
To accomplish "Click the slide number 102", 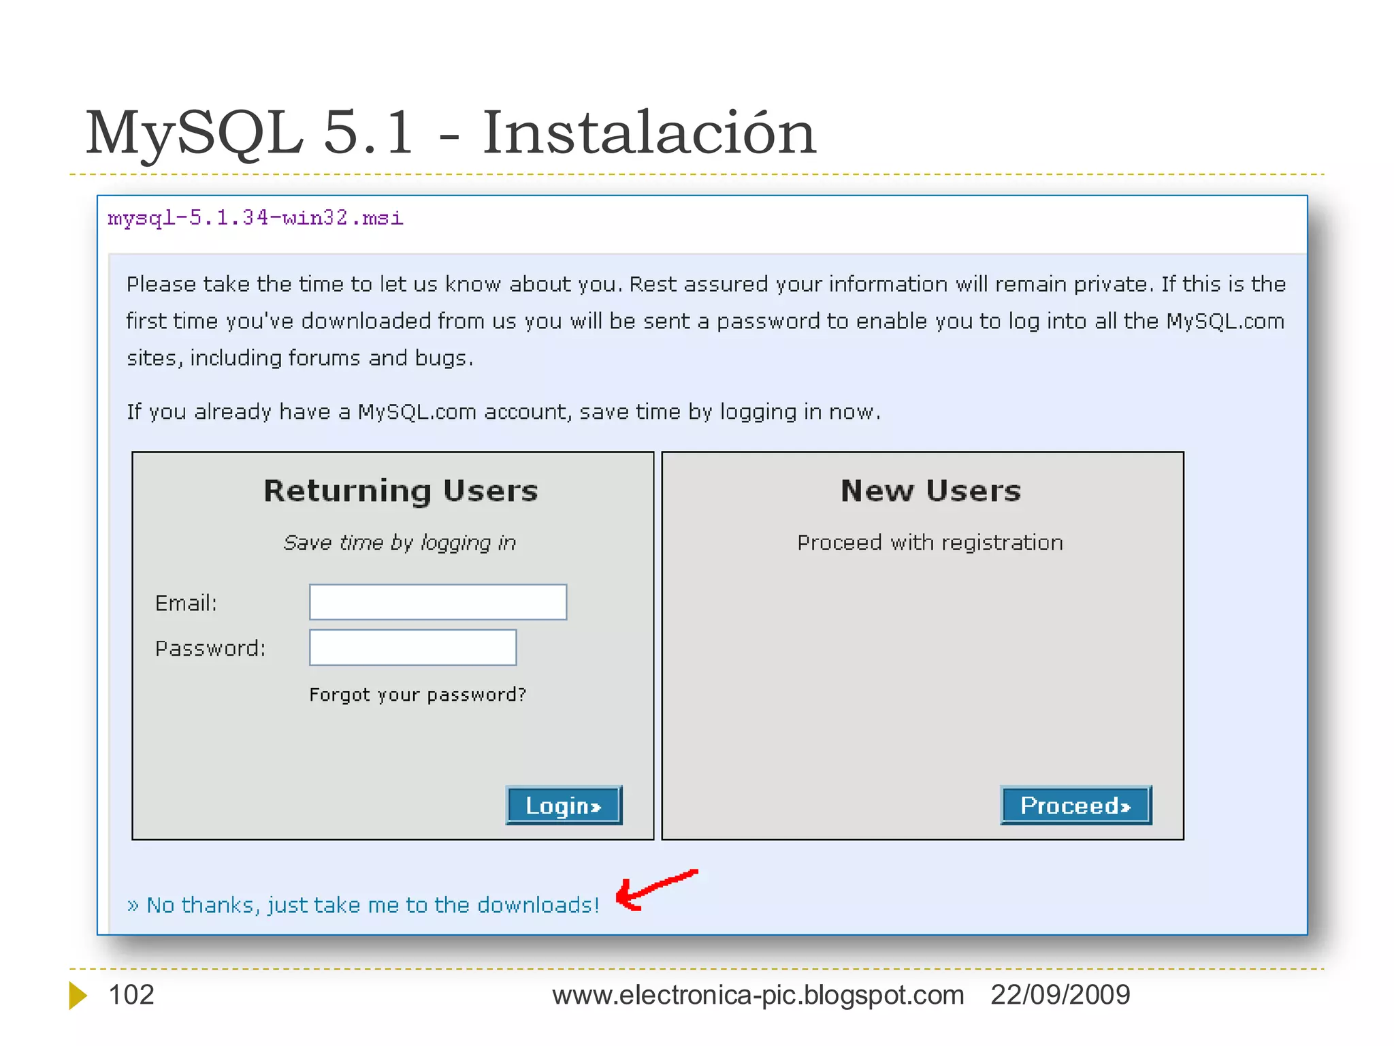I will 131,995.
